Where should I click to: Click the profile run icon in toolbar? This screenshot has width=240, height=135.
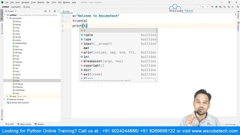[224, 7]
